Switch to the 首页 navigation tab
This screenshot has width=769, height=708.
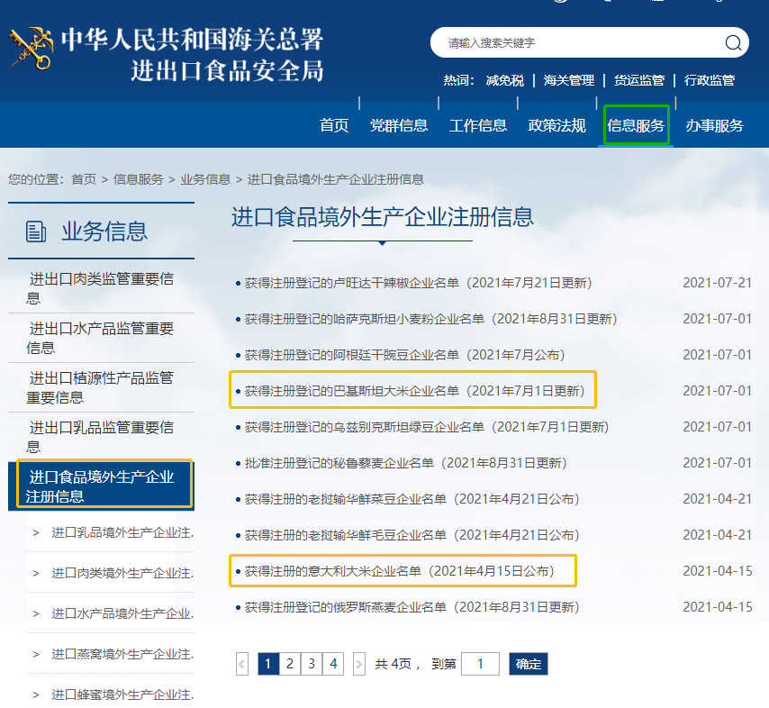334,125
